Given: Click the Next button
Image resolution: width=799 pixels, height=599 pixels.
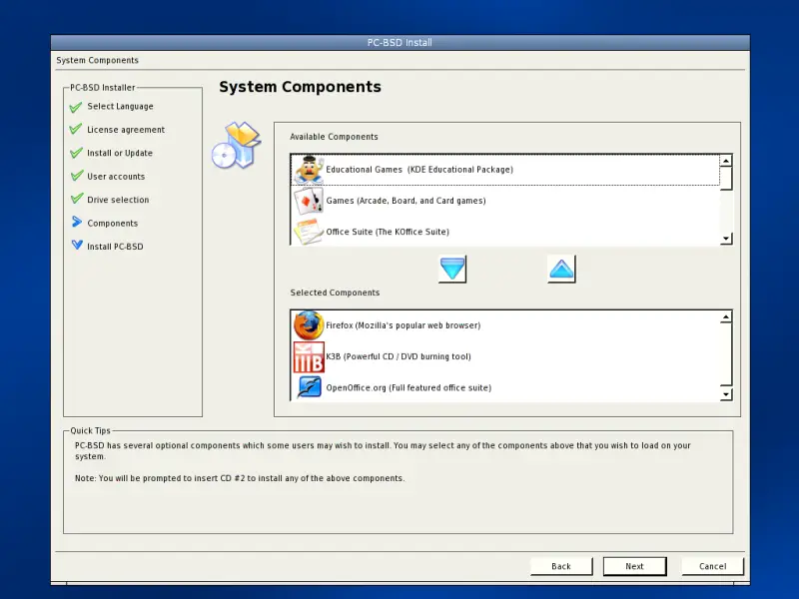Looking at the screenshot, I should coord(634,566).
